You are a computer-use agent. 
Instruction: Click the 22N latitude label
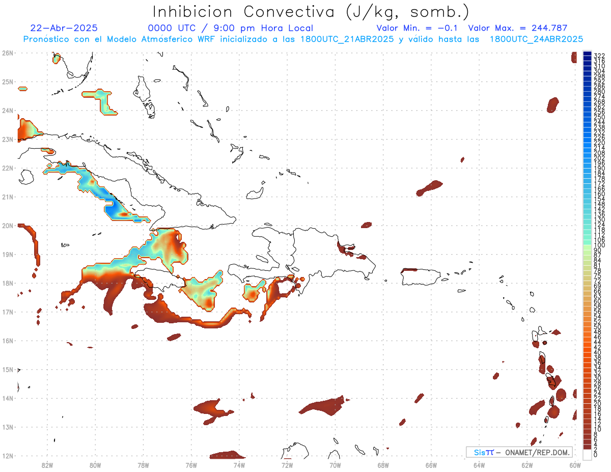tap(7, 168)
